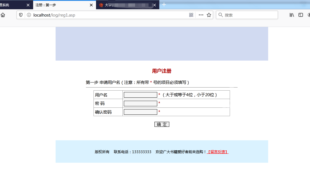This screenshot has height=186, width=310.
Task: Toggle the sidebar view icon
Action: coord(301,15)
